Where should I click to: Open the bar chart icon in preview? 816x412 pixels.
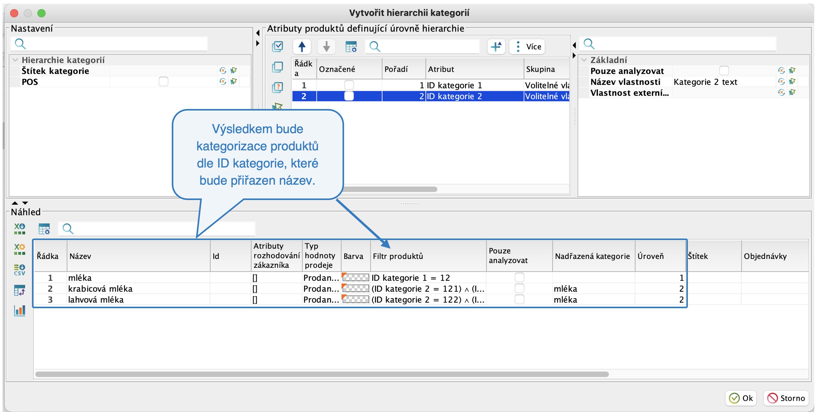(19, 311)
